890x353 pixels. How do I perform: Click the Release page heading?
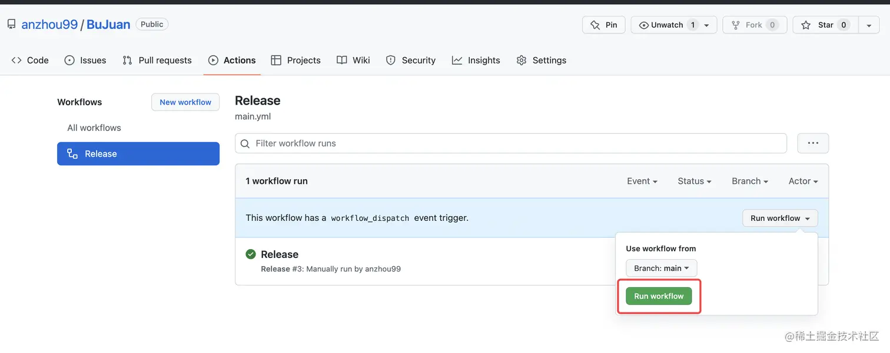258,100
